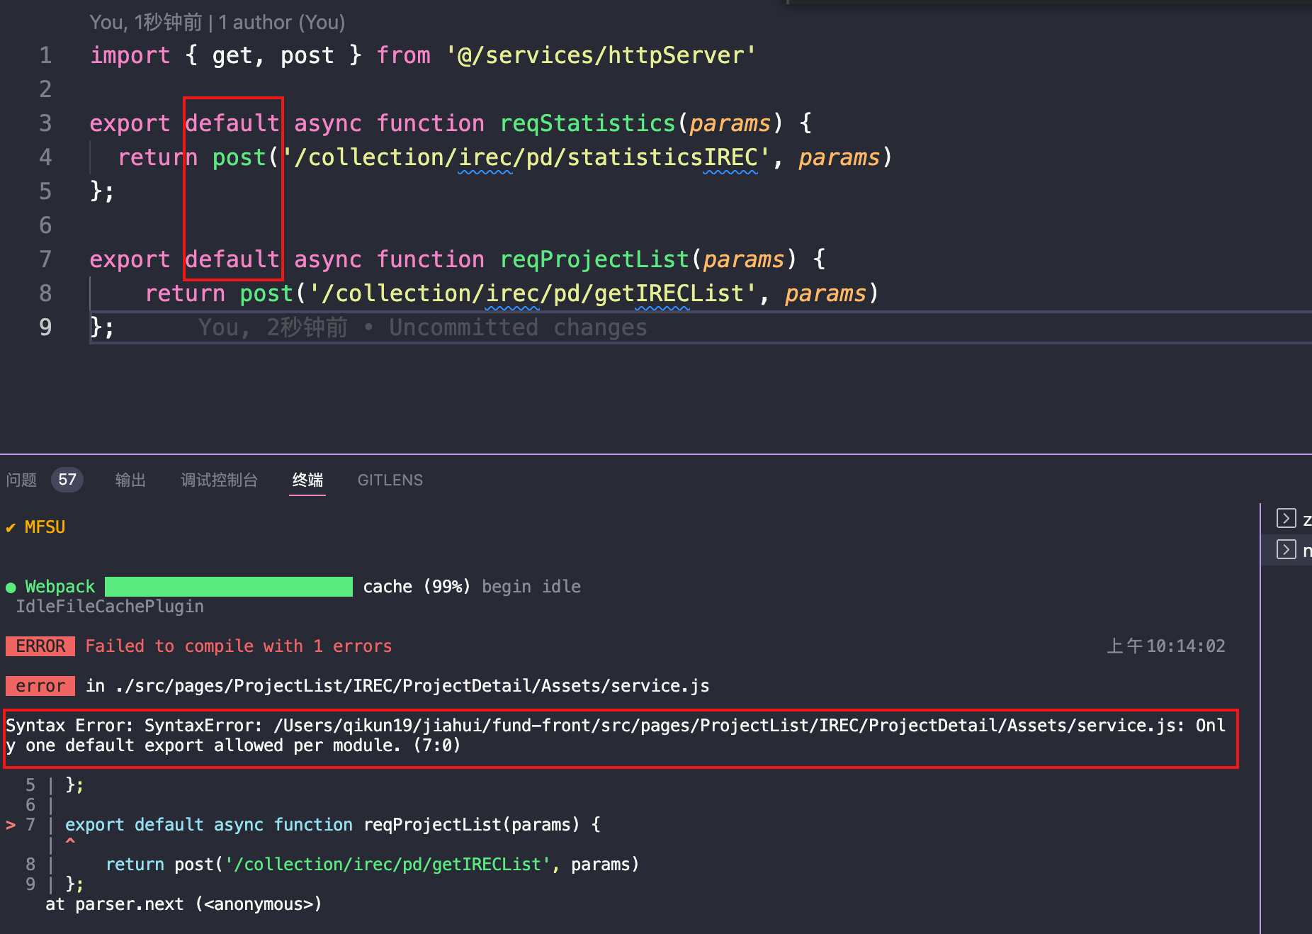
Task: Click the default keyword on line 3
Action: coord(232,123)
